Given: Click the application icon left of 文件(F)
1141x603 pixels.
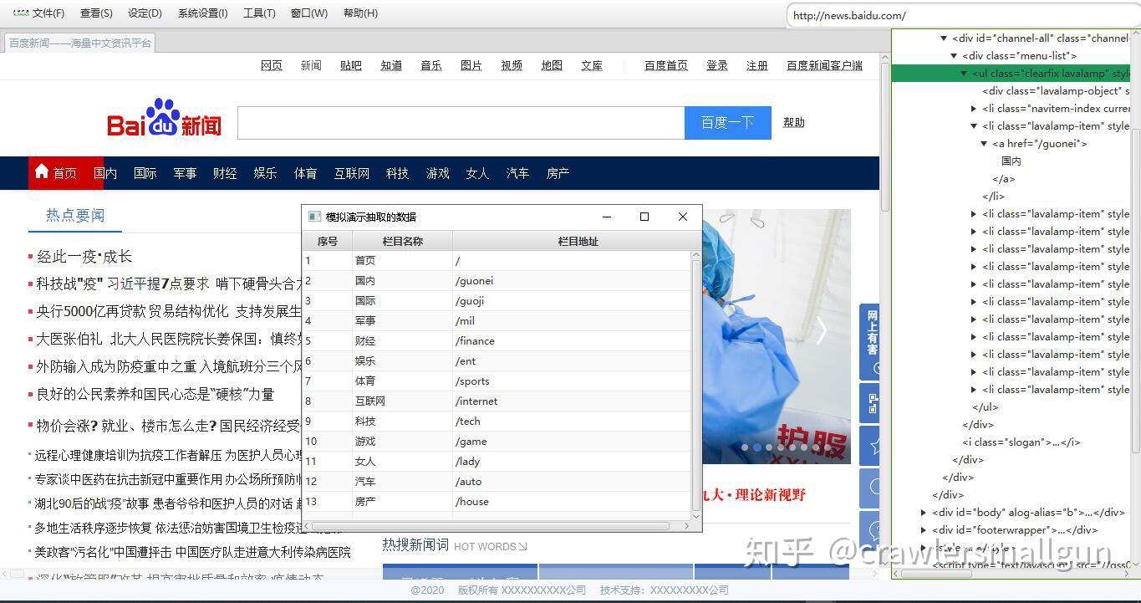Looking at the screenshot, I should point(21,13).
